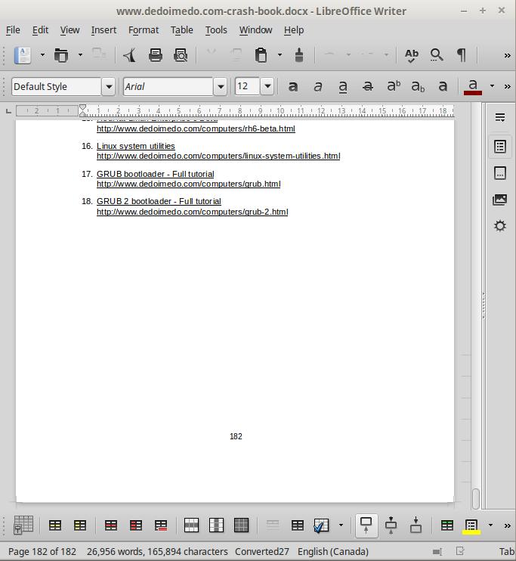Toggle subscript formatting

coord(418,86)
